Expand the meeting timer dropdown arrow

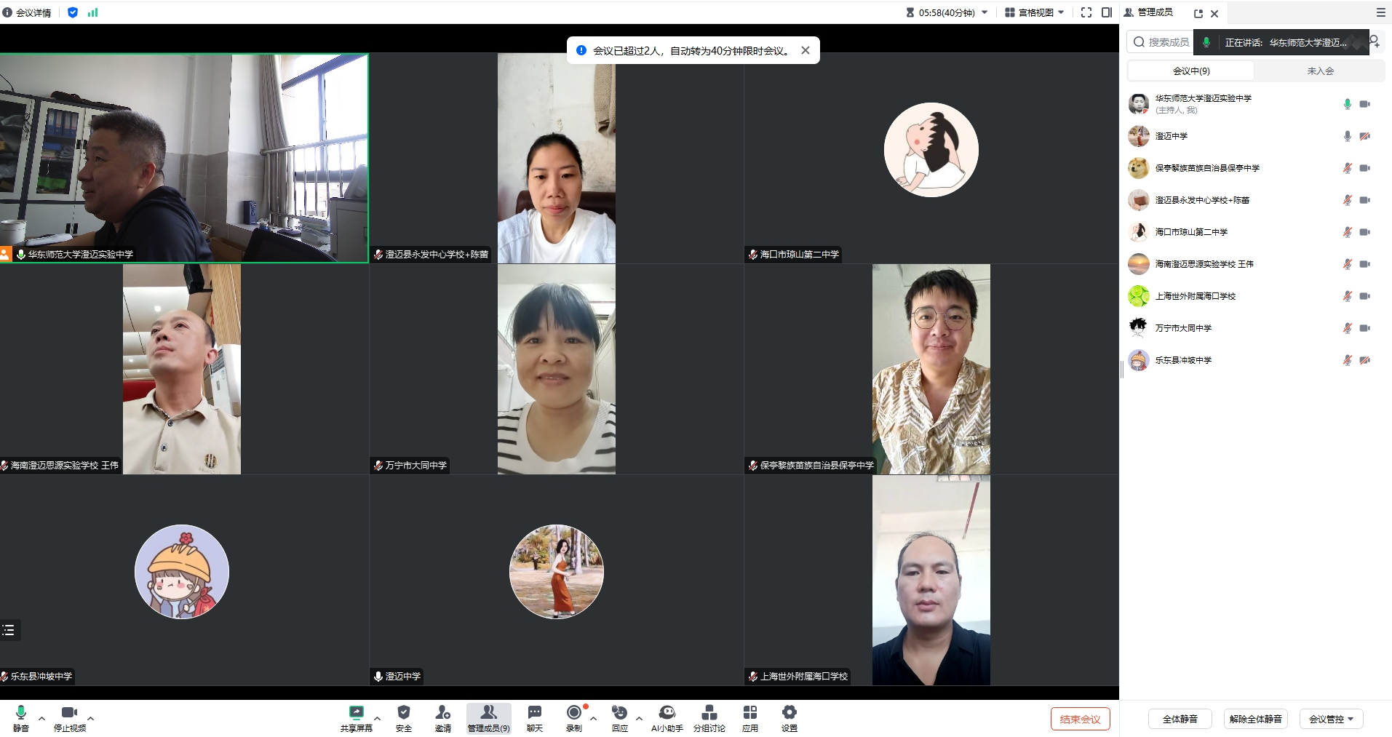(985, 12)
